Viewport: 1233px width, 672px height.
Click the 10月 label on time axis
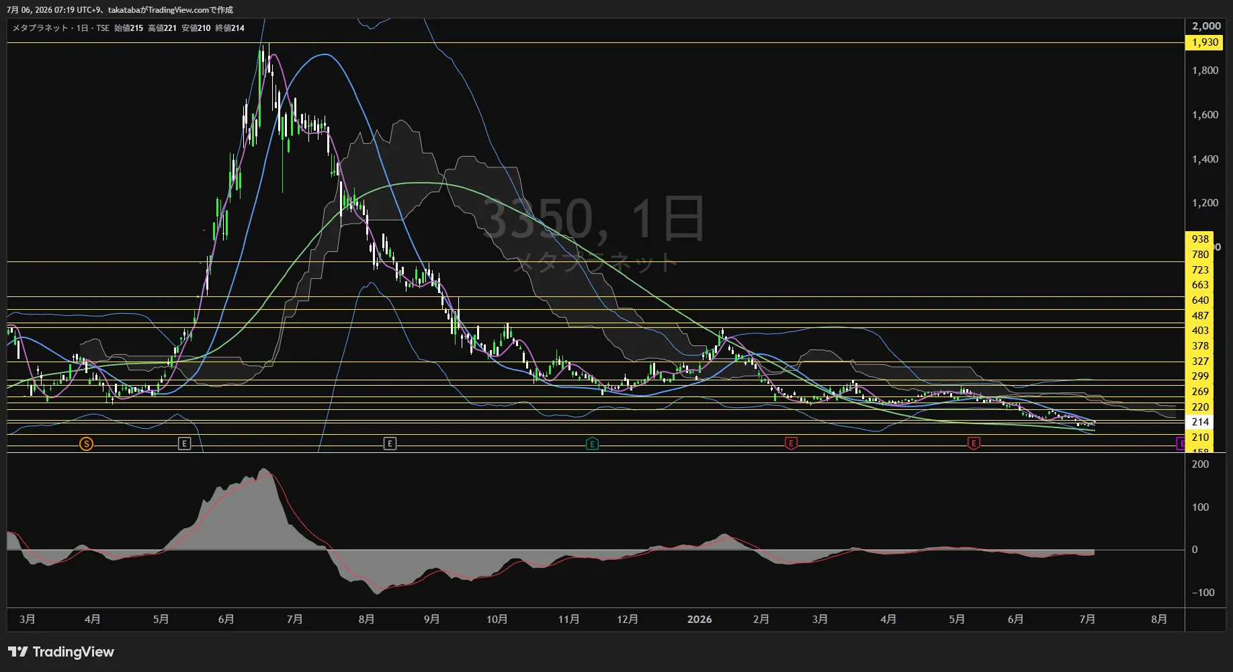(x=497, y=620)
